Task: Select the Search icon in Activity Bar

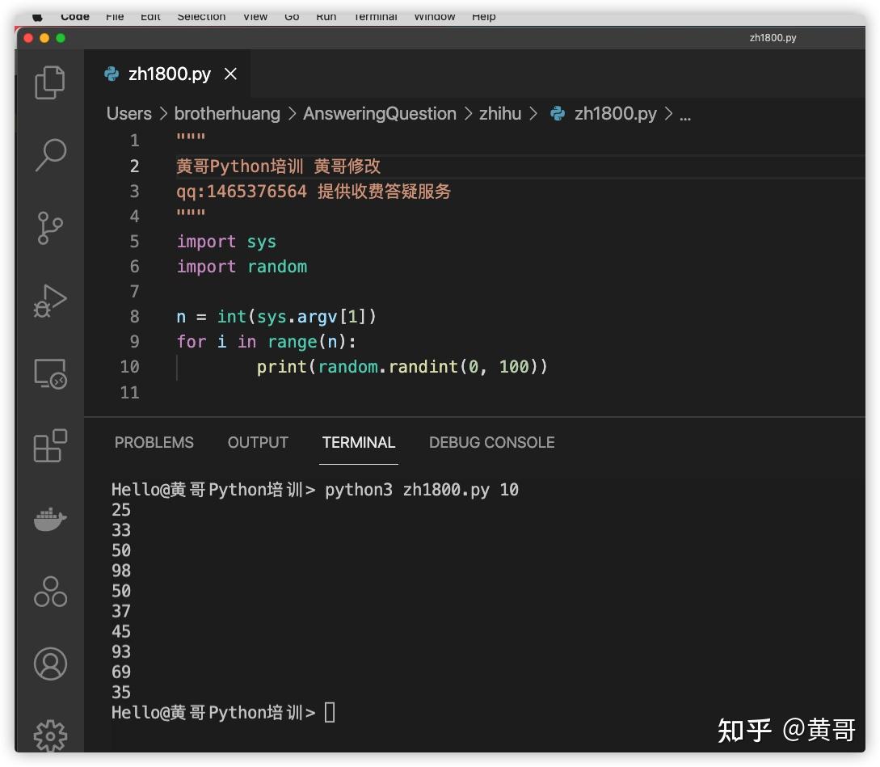Action: [x=50, y=154]
